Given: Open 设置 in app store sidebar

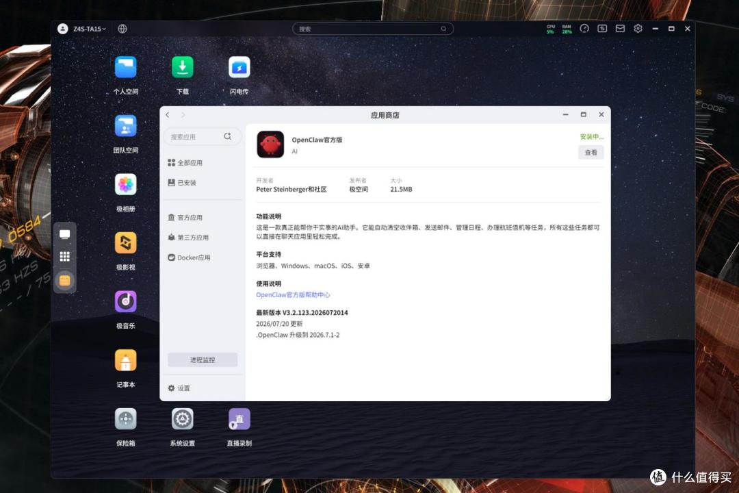Looking at the screenshot, I should point(179,388).
